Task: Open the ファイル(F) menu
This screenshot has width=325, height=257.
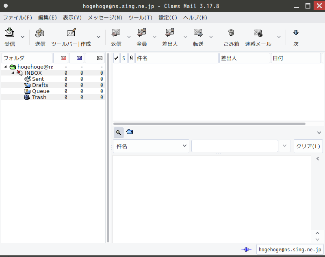Action: pyautogui.click(x=18, y=17)
